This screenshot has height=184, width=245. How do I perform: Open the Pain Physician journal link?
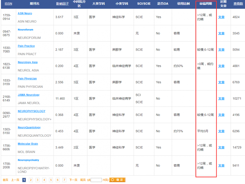27,79
